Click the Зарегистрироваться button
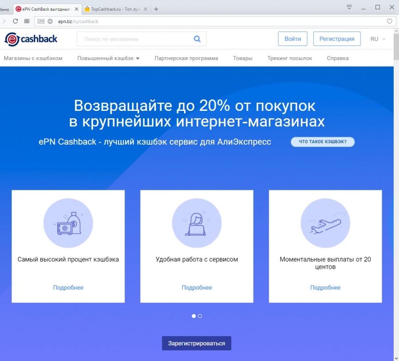The image size is (399, 361). [x=197, y=343]
